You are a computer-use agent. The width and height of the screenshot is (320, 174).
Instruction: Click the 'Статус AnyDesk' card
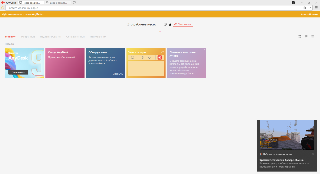[65, 63]
